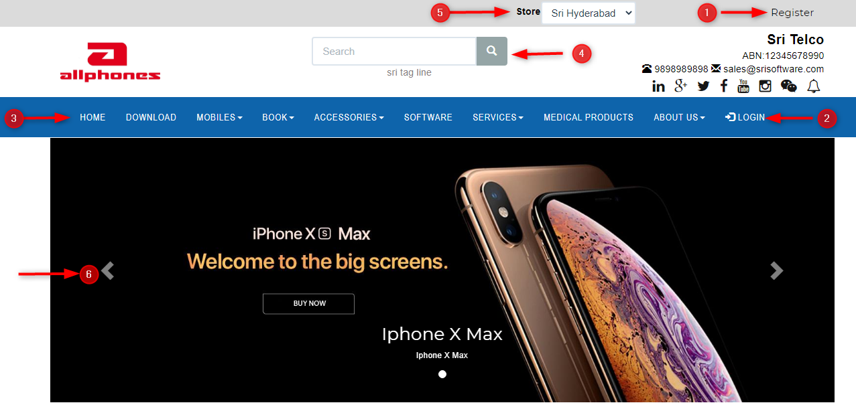Visit the Twitter bird icon

click(703, 86)
